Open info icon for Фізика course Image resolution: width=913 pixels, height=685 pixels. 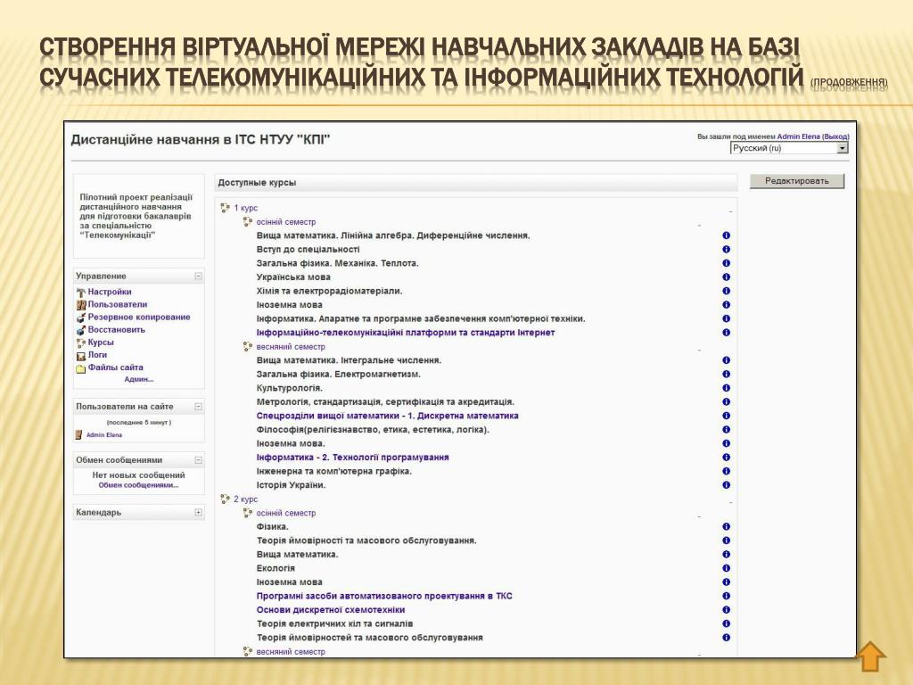click(x=726, y=526)
